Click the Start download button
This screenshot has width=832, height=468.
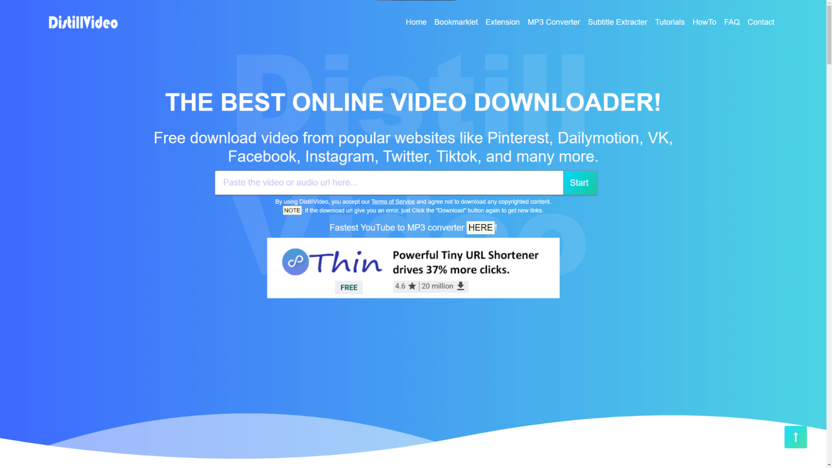click(579, 182)
